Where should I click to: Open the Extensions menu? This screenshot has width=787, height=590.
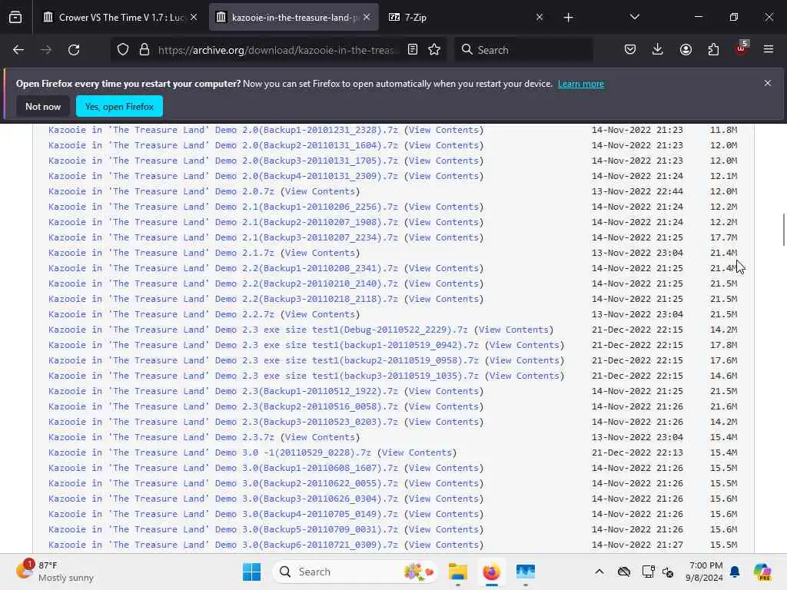click(713, 50)
